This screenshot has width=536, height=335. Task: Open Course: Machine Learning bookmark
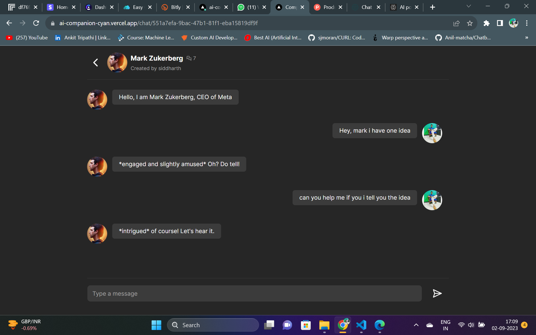coord(146,38)
